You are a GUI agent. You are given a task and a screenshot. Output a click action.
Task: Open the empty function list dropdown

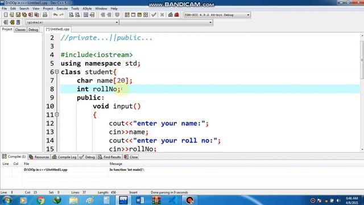click(210, 22)
